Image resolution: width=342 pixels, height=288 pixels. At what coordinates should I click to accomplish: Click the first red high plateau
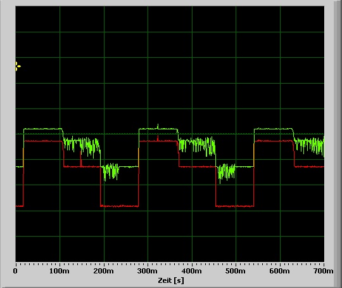[x=44, y=141]
